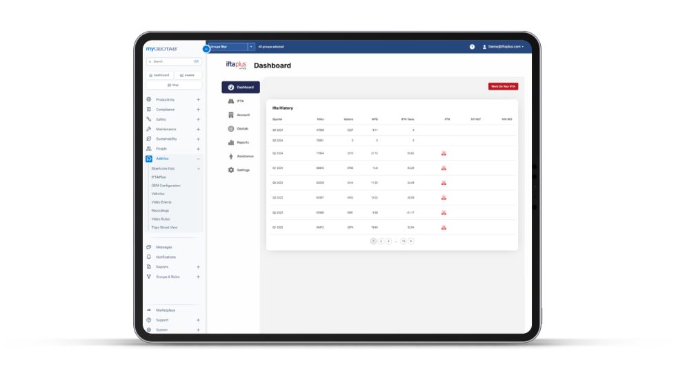Open the Q1 2023 IFTA PDF icon

click(x=444, y=227)
